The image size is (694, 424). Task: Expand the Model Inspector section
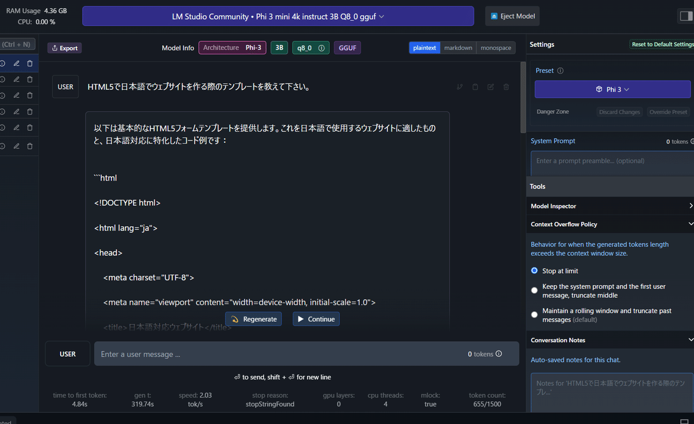pos(610,206)
